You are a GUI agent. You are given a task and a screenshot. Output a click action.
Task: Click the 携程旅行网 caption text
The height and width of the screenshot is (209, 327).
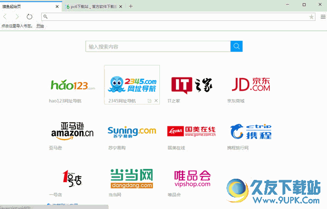pyautogui.click(x=238, y=148)
